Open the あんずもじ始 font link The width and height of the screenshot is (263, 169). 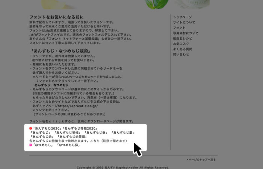[43, 137]
